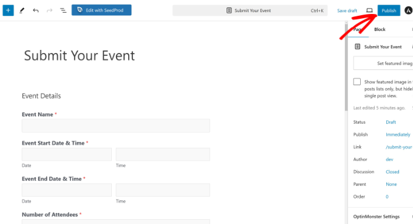Image resolution: width=413 pixels, height=224 pixels.
Task: Redo the last undone change
Action: 49,10
